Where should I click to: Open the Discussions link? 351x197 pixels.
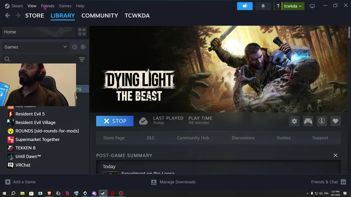(243, 138)
